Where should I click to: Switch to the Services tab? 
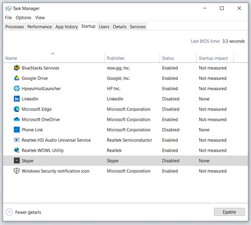[138, 26]
